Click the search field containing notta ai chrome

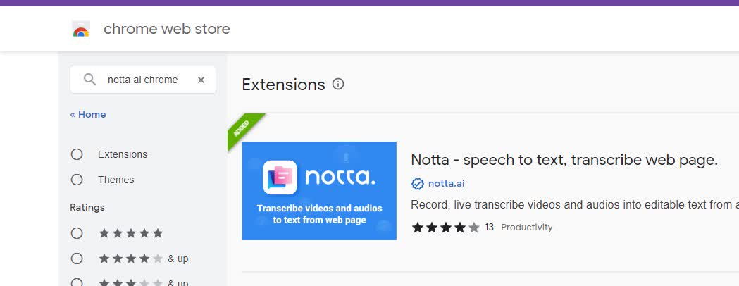(x=143, y=80)
